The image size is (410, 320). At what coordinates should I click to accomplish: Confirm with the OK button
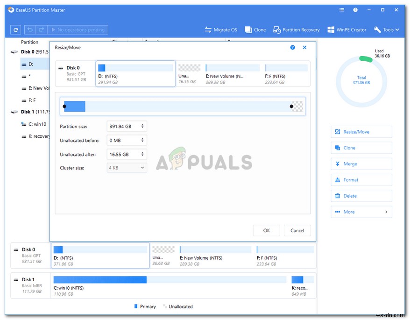point(267,230)
